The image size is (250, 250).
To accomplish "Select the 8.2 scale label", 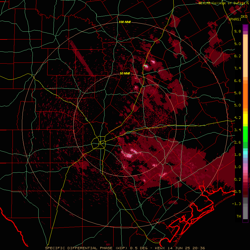I will click(237, 56).
